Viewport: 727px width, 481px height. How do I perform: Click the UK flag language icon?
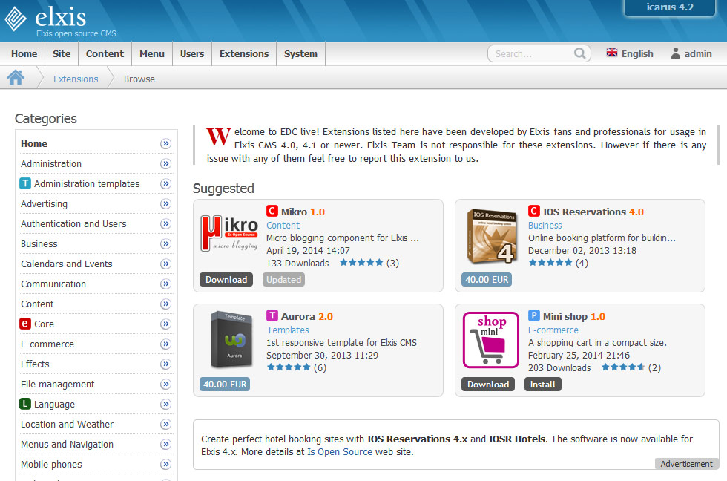[x=611, y=53]
